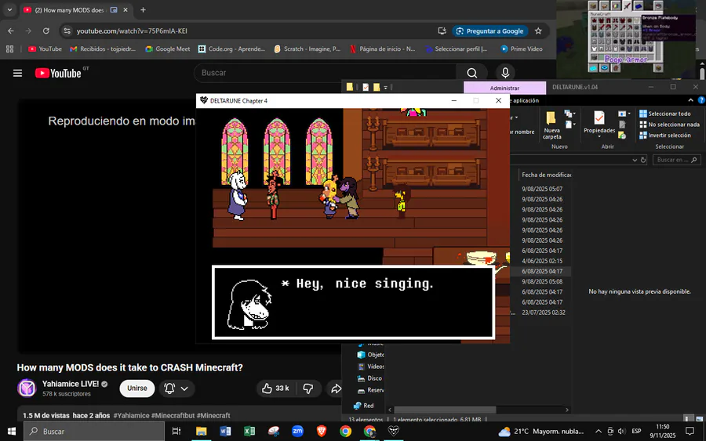Open Zoom from the taskbar

point(297,431)
